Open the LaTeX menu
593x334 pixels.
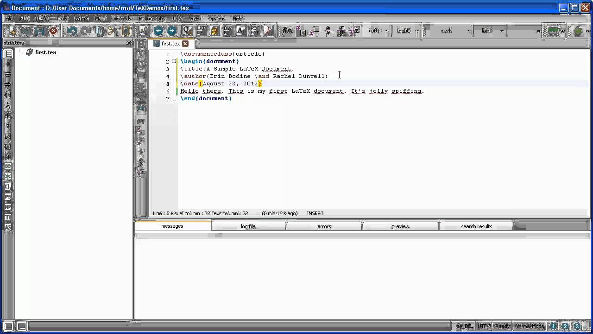point(82,19)
